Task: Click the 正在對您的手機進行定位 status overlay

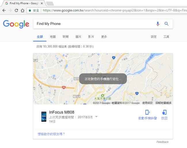Action: [103, 79]
